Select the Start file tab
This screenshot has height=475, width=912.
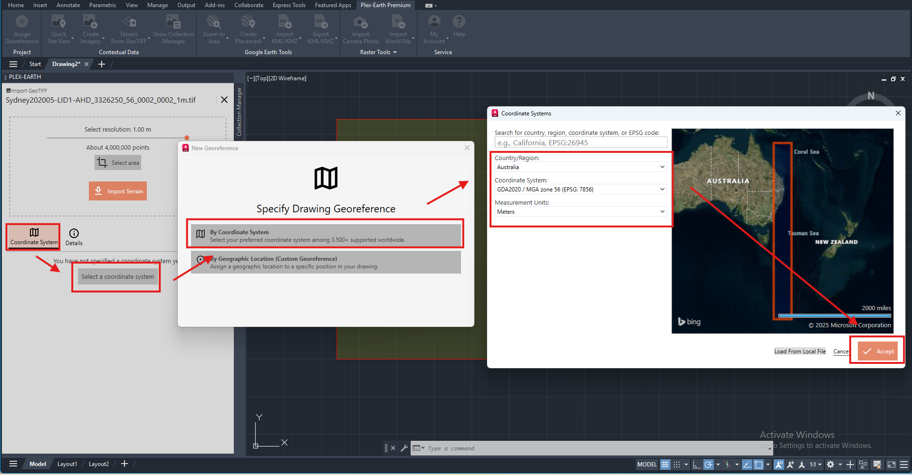tap(35, 64)
